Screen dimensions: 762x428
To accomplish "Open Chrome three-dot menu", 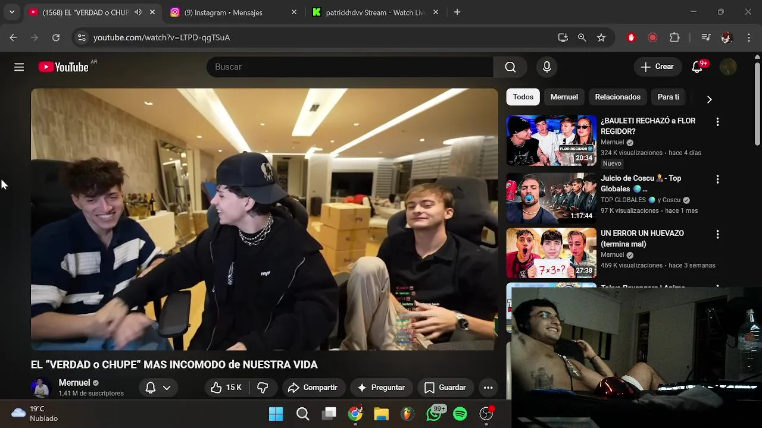I will click(748, 37).
